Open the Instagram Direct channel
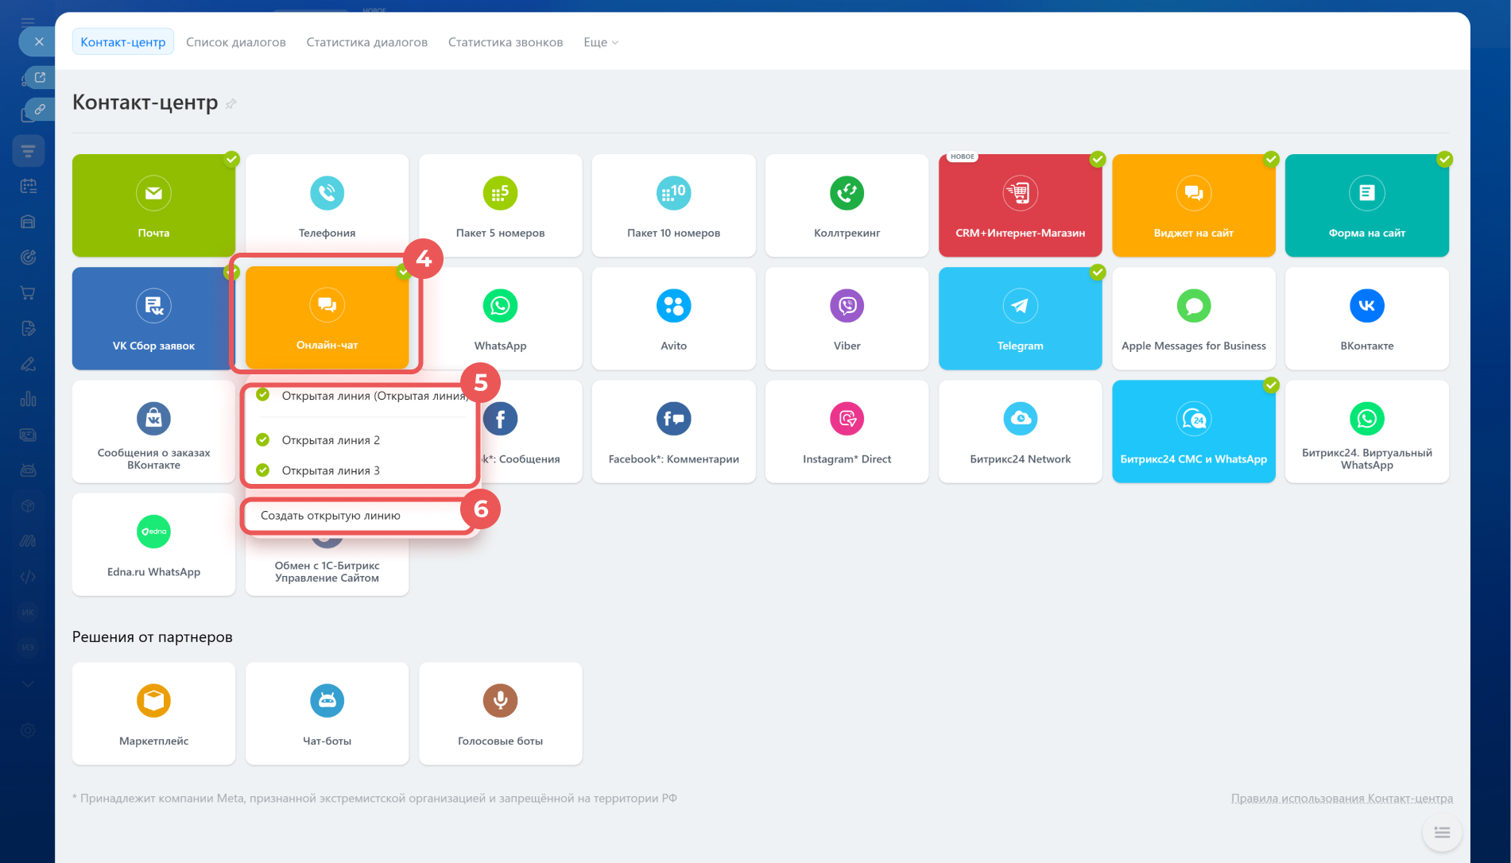Image resolution: width=1511 pixels, height=863 pixels. tap(847, 431)
